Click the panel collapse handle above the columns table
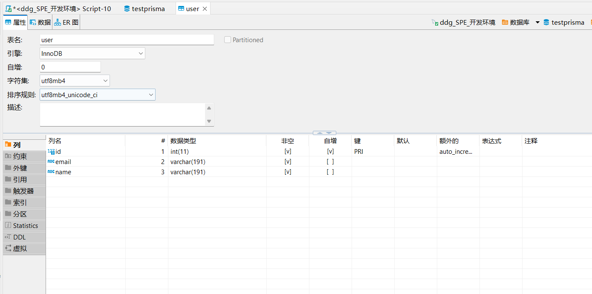 324,133
